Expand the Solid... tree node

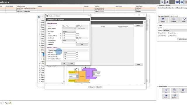pos(40,73)
